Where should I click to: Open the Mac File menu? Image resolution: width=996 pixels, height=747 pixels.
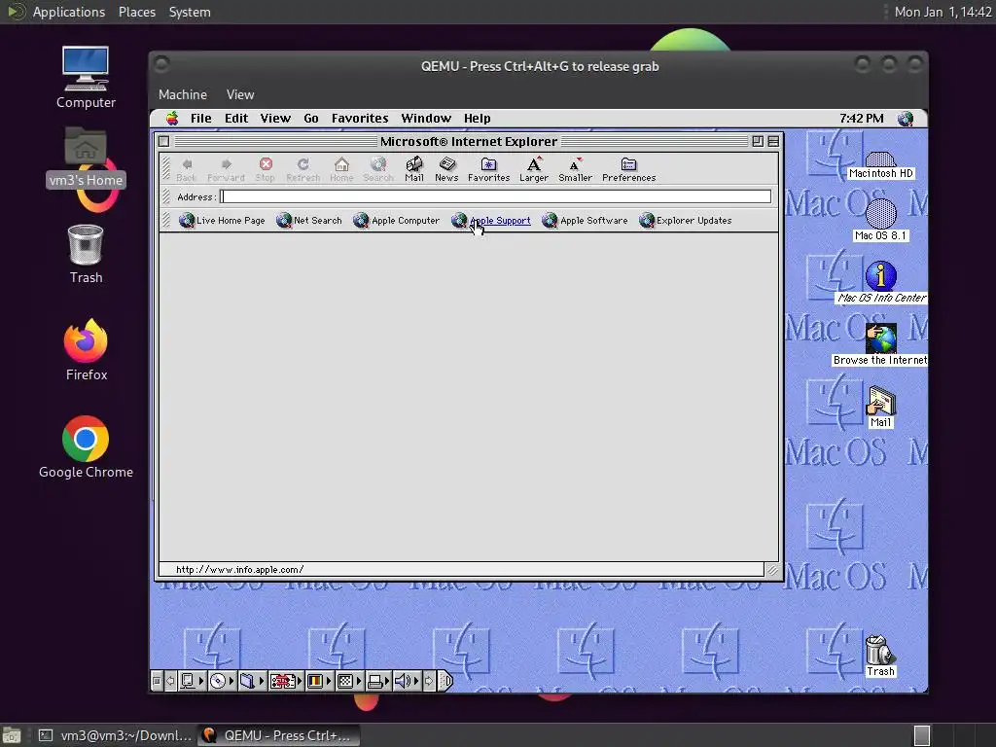pos(200,118)
